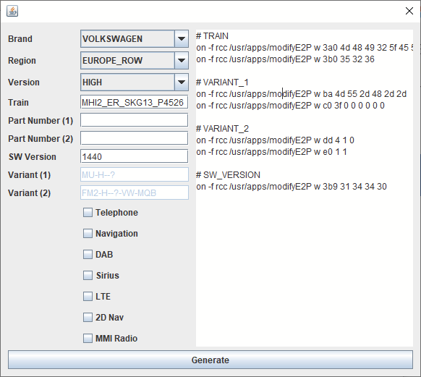
Task: Enable the LTE checkbox
Action: click(x=88, y=297)
